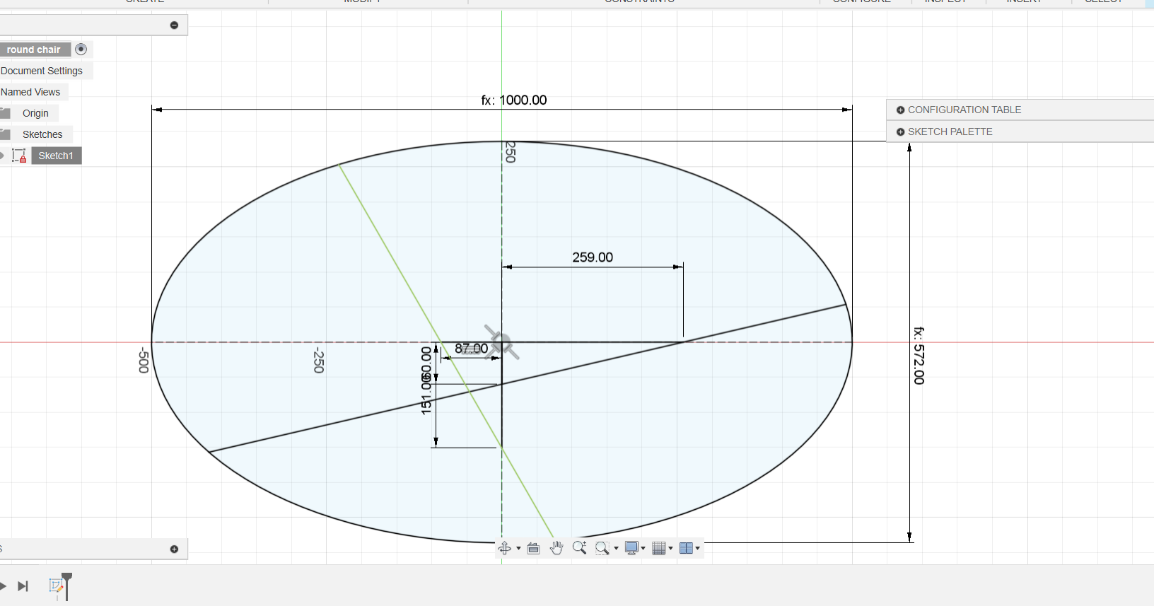Image resolution: width=1154 pixels, height=606 pixels.
Task: Click the Display Settings monitor icon
Action: coord(631,548)
